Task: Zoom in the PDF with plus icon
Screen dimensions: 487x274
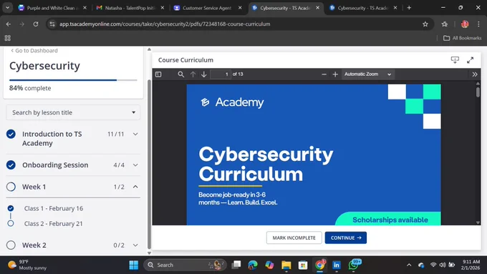Action: [335, 74]
